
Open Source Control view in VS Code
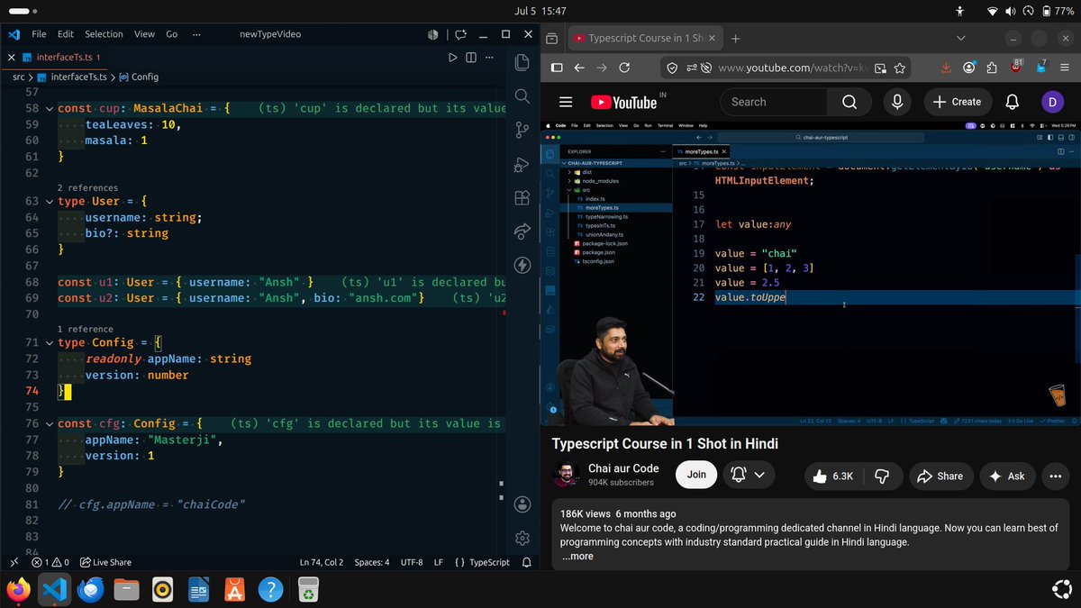[x=522, y=131]
